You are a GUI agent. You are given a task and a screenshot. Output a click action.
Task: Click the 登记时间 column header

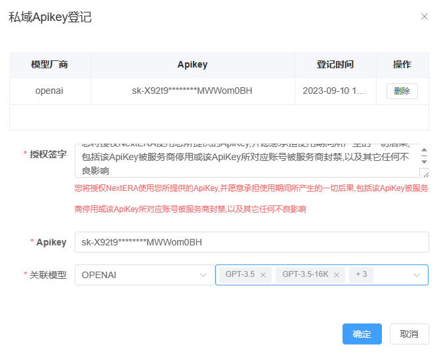click(x=335, y=65)
